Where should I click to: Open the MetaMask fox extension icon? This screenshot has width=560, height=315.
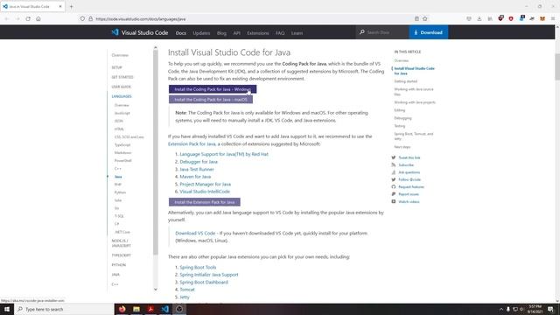pyautogui.click(x=542, y=18)
